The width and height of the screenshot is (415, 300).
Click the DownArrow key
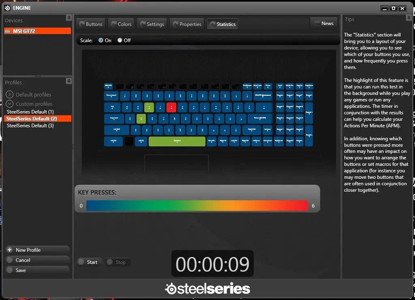[x=267, y=141]
